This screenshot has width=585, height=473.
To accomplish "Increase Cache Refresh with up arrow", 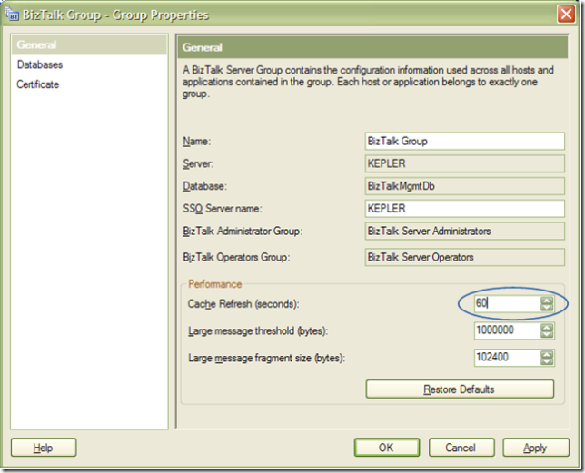I will click(x=547, y=301).
